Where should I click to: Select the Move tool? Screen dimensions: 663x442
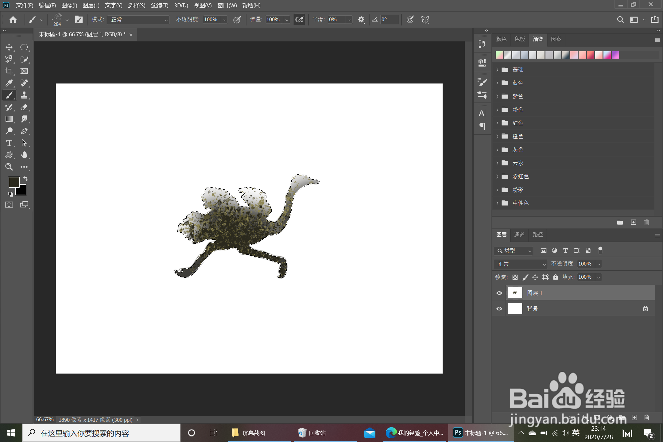(x=9, y=47)
